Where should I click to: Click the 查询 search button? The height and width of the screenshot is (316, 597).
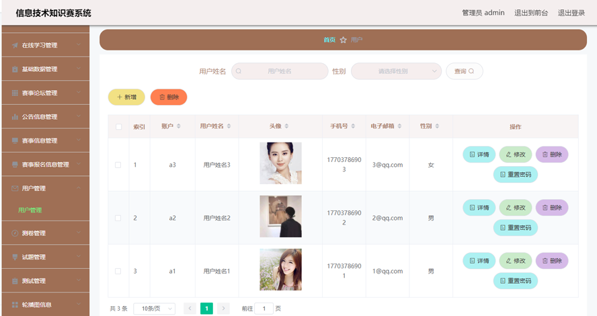tap(465, 71)
